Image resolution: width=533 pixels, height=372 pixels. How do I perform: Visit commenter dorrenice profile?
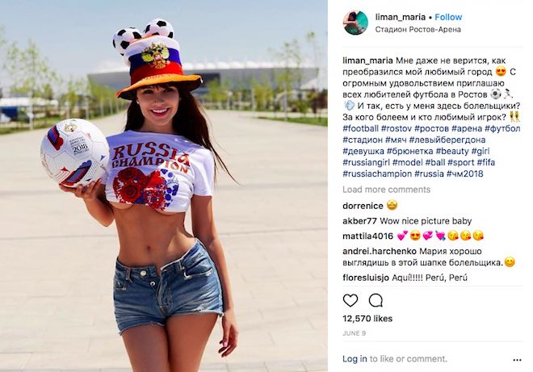point(363,206)
